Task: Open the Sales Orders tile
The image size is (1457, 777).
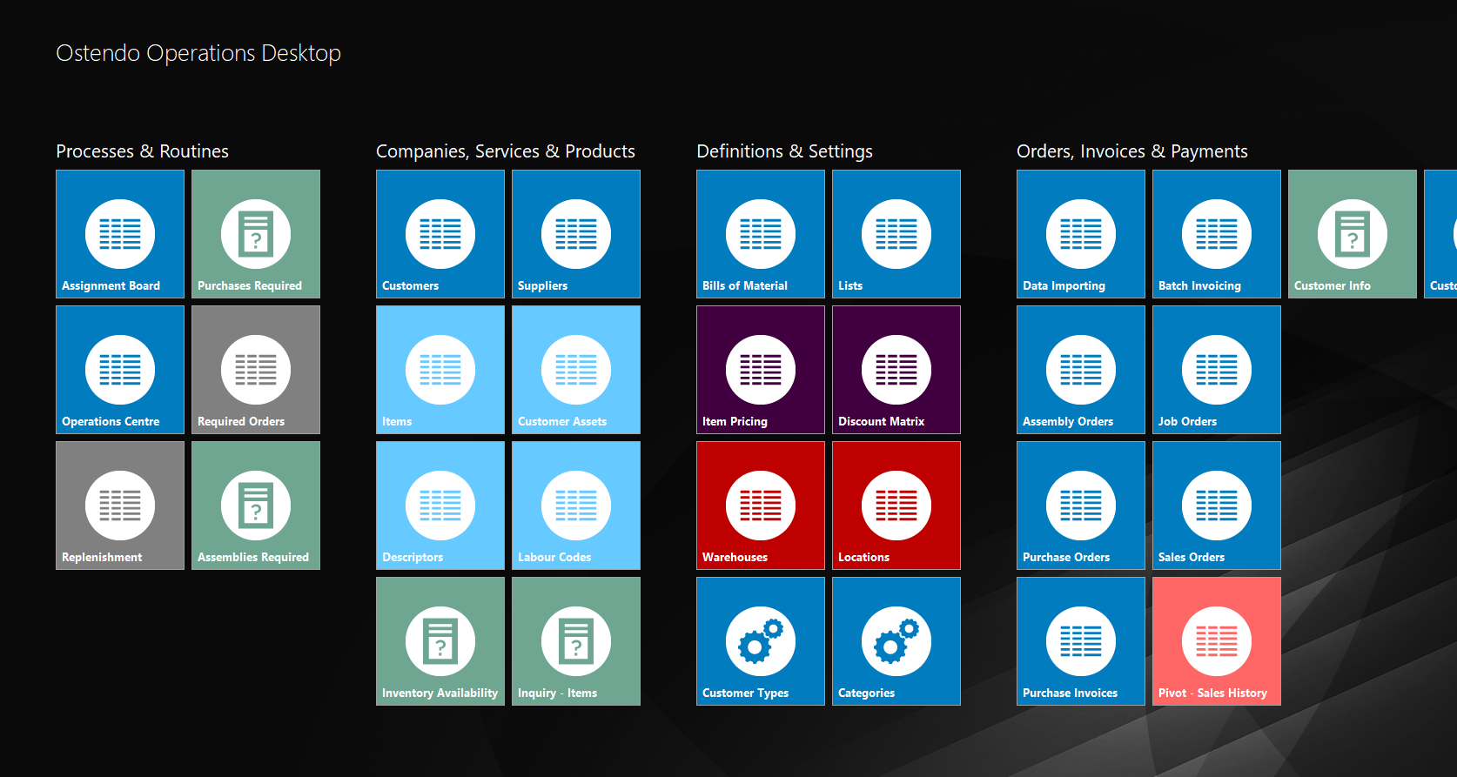Action: pyautogui.click(x=1217, y=506)
